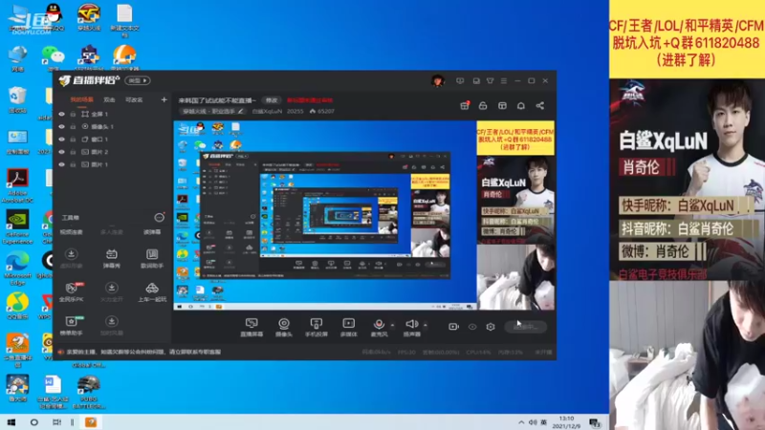Add a new scene with plus button
This screenshot has height=430, width=765.
click(164, 99)
